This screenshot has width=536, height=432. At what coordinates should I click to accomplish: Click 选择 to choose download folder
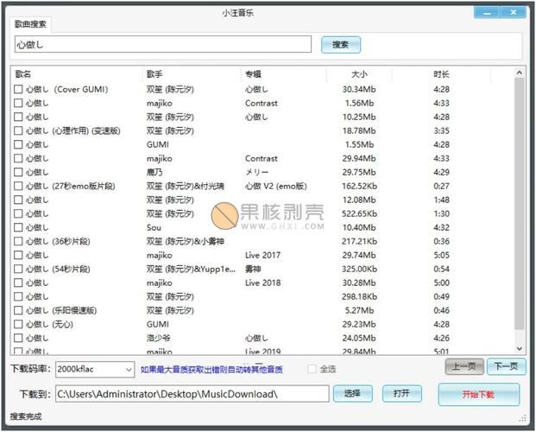pyautogui.click(x=353, y=394)
